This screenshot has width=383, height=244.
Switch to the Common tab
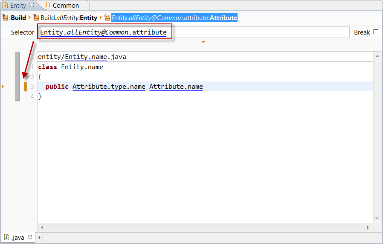(66, 6)
